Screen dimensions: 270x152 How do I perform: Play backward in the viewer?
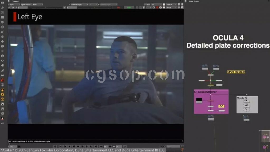[69, 146]
